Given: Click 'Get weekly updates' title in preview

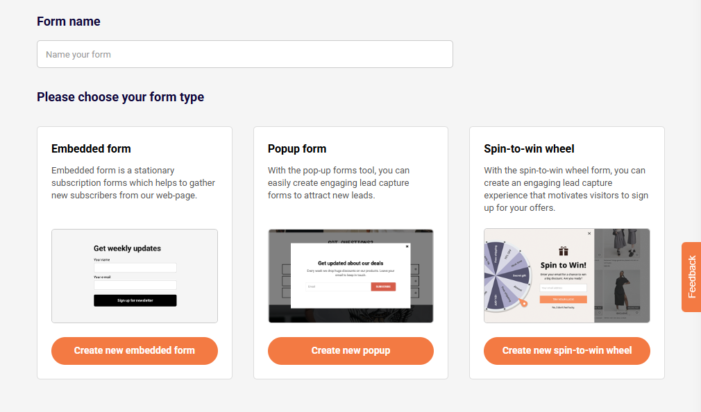Looking at the screenshot, I should (127, 248).
